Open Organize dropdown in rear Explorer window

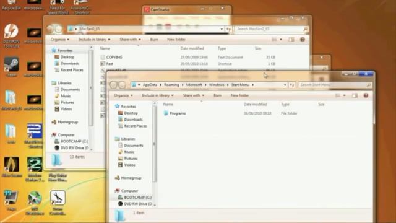60,40
